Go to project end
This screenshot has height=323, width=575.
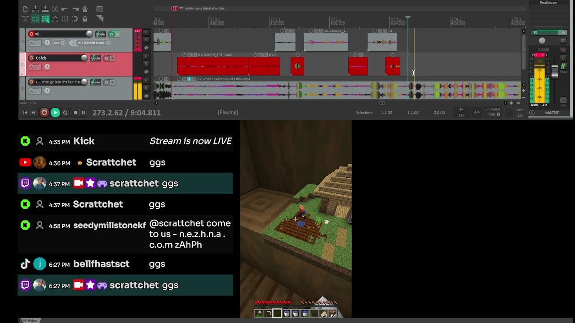click(33, 113)
